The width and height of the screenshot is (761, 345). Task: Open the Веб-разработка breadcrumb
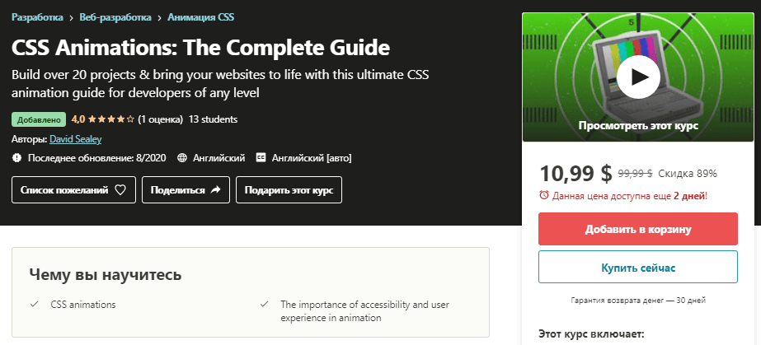115,17
